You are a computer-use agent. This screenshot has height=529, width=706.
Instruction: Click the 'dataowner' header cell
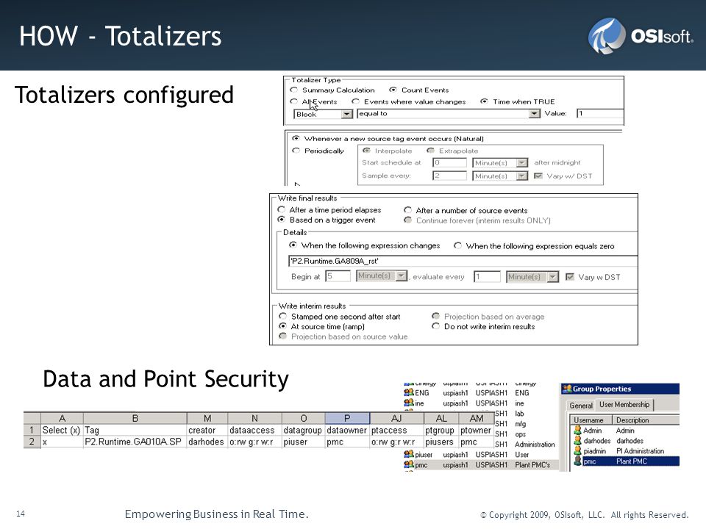point(346,430)
